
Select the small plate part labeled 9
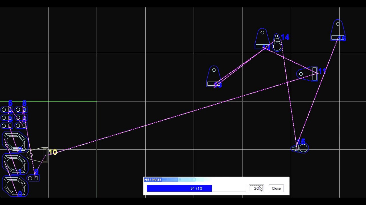33,178
